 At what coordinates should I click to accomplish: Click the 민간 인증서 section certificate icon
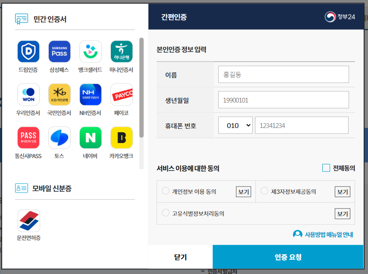click(x=22, y=19)
